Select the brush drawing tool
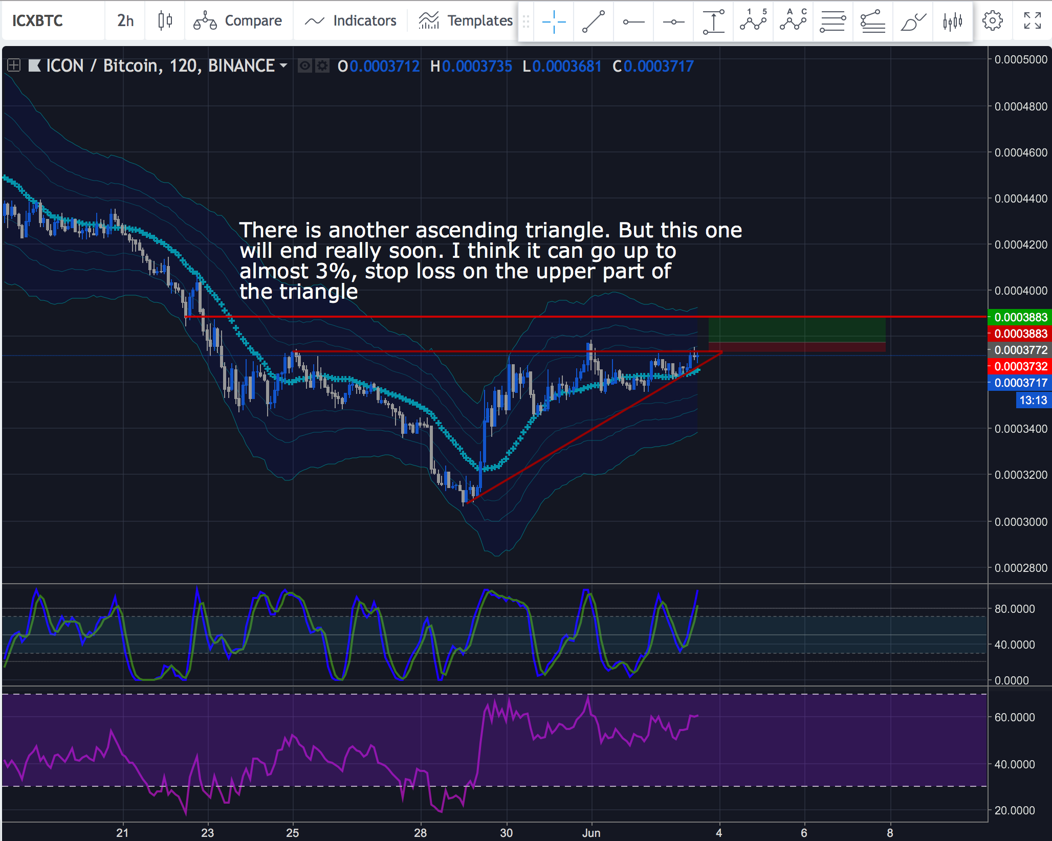Viewport: 1052px width, 841px height. [913, 21]
